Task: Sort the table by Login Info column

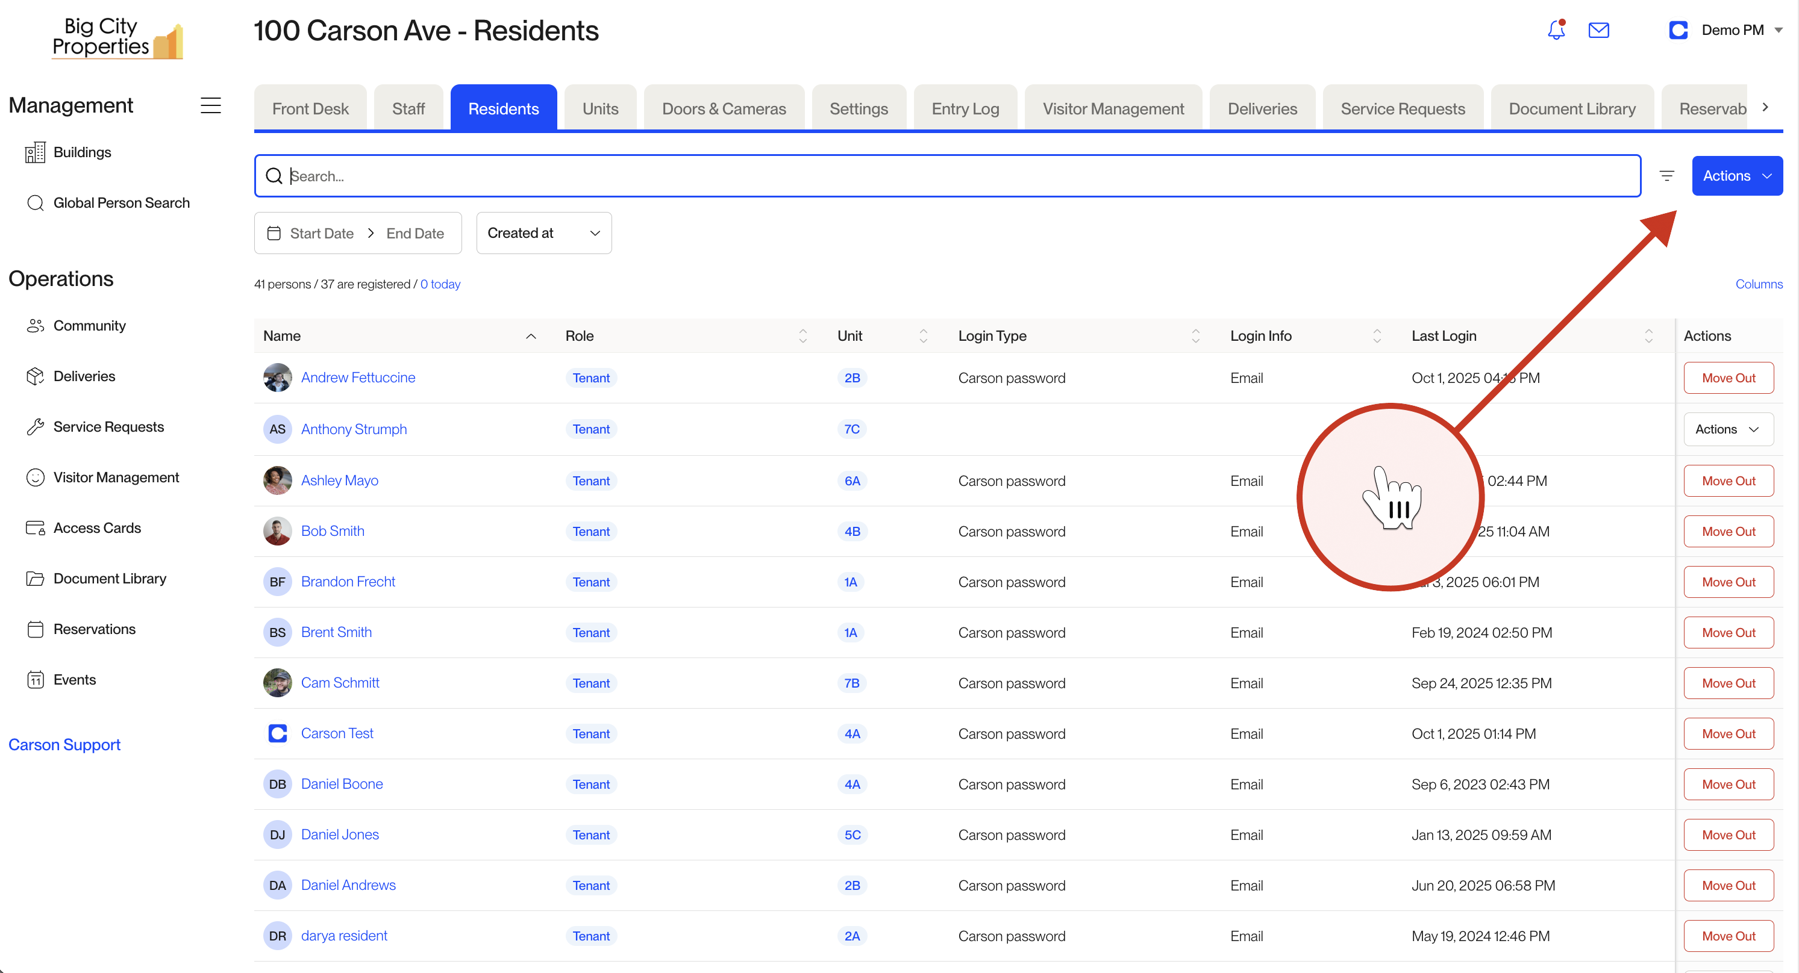Action: 1377,337
